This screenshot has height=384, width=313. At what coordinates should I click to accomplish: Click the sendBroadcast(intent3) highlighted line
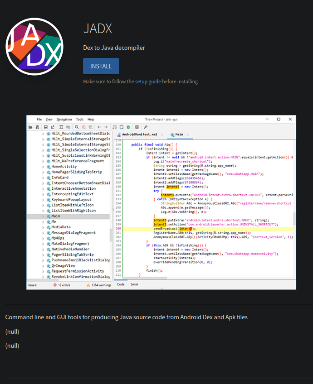174,229
